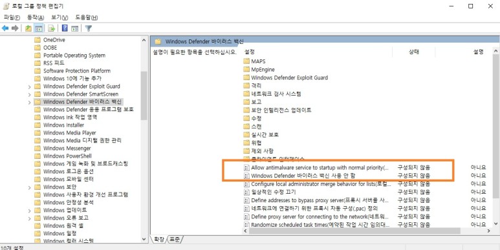This screenshot has width=500, height=250.
Task: Select Windows PowerShell in the tree
Action: point(67,156)
